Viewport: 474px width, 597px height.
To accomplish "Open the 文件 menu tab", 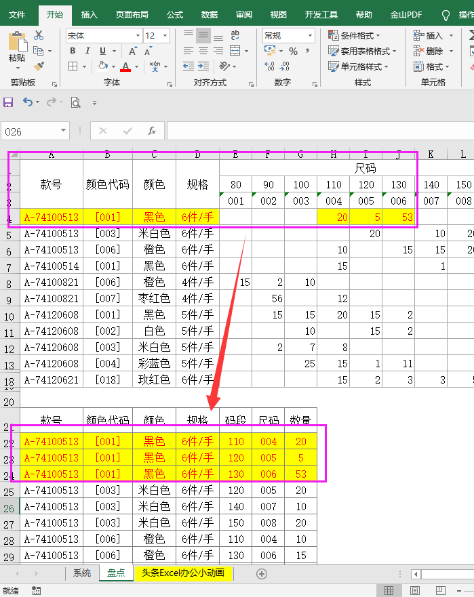I will 17,15.
